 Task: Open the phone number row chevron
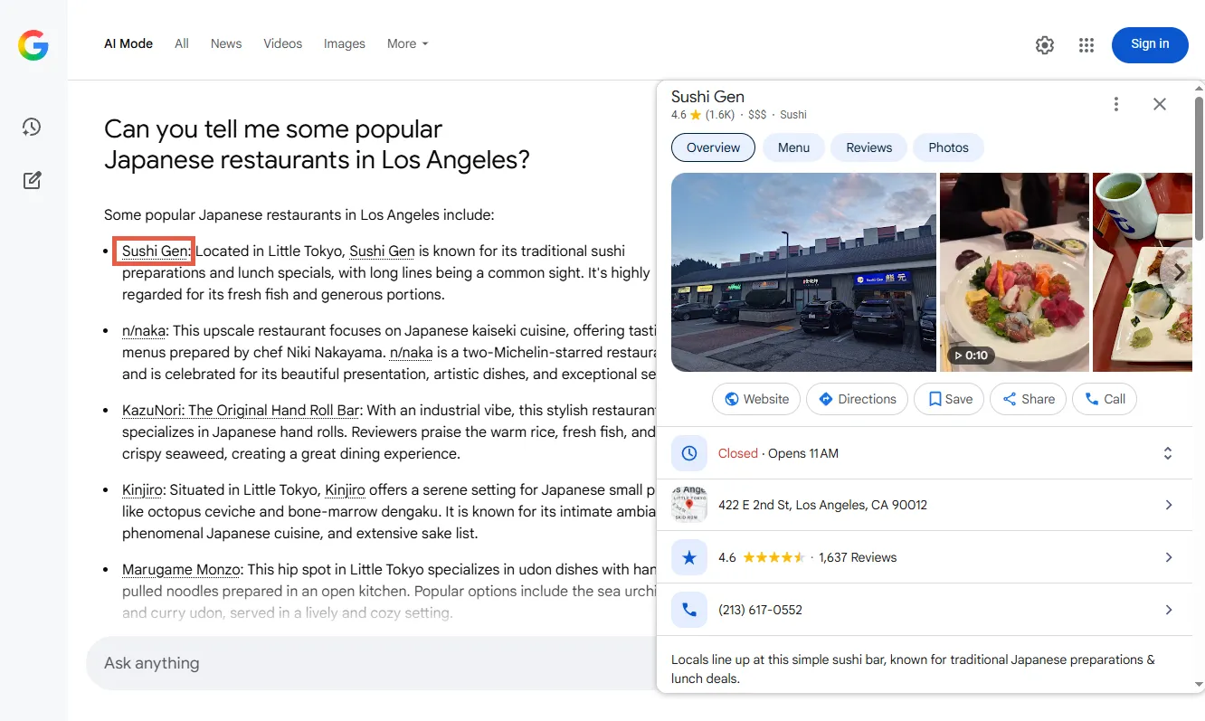[x=1169, y=610]
